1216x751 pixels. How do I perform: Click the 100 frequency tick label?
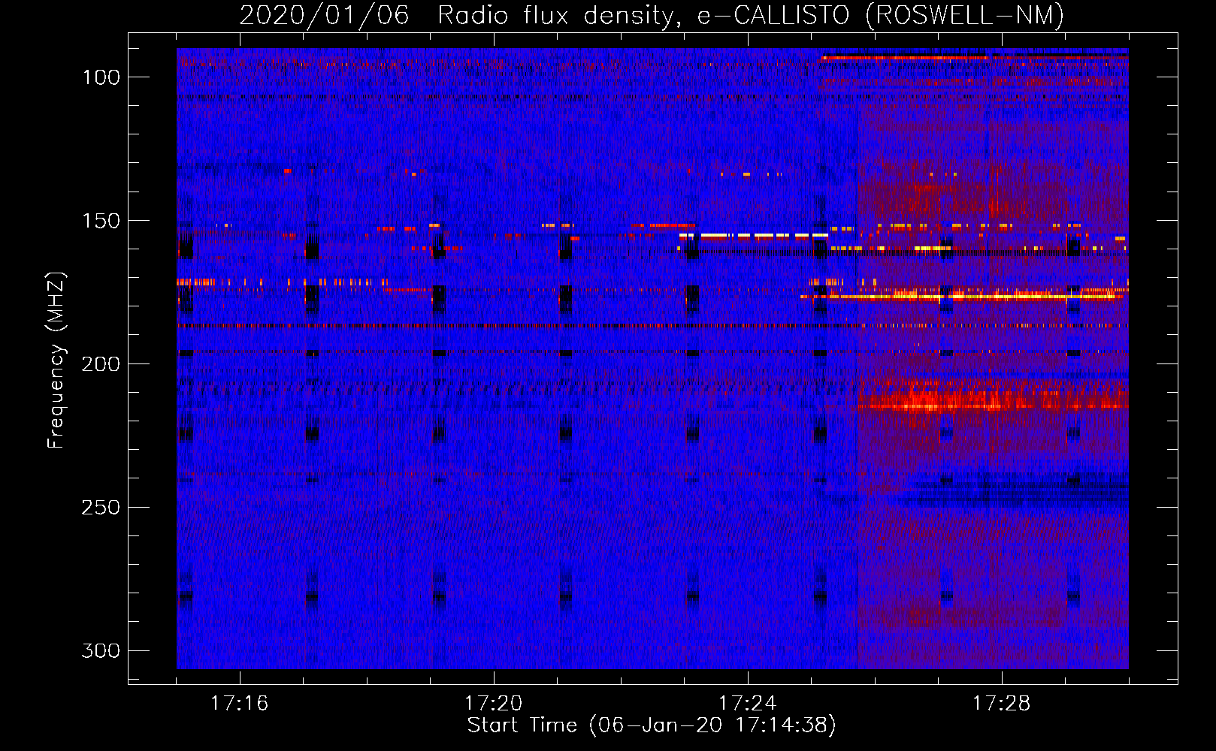point(101,77)
